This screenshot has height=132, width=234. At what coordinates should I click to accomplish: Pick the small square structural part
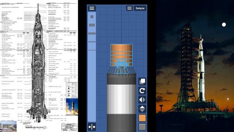[x=92, y=16]
